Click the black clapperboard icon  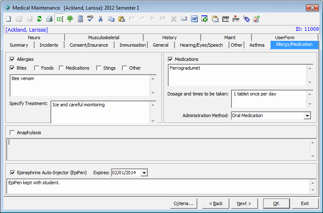[226, 19]
